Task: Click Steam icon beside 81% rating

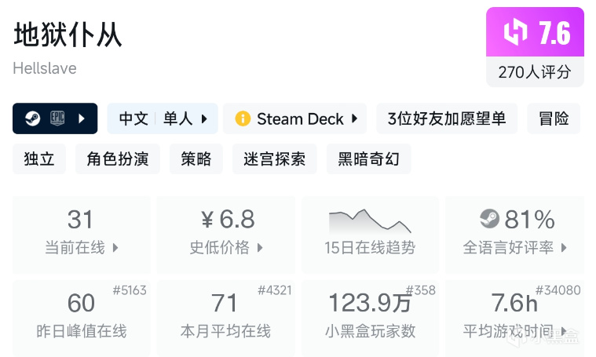Action: click(489, 219)
